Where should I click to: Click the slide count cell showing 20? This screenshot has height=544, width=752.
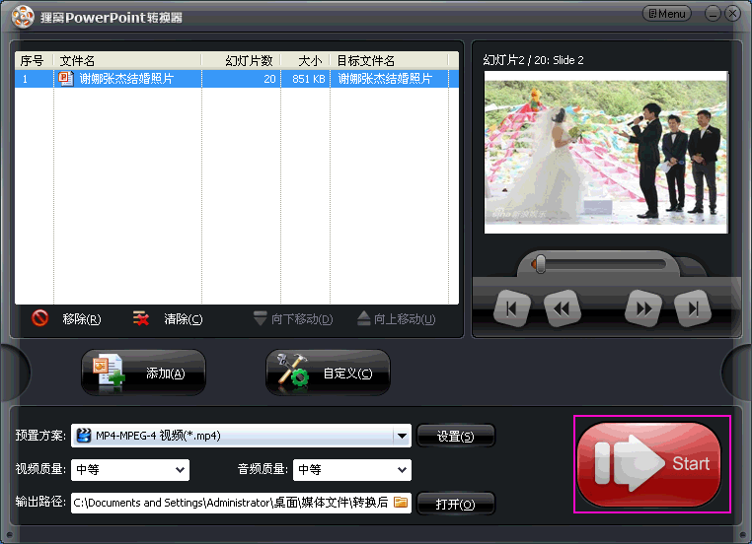(241, 79)
